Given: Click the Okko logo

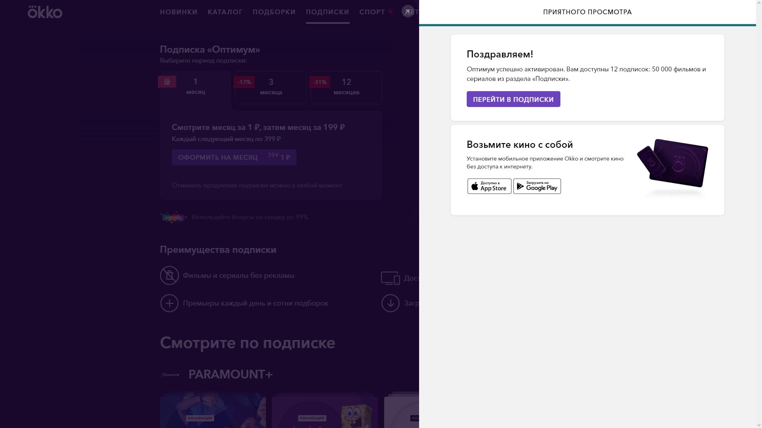Looking at the screenshot, I should click(45, 12).
